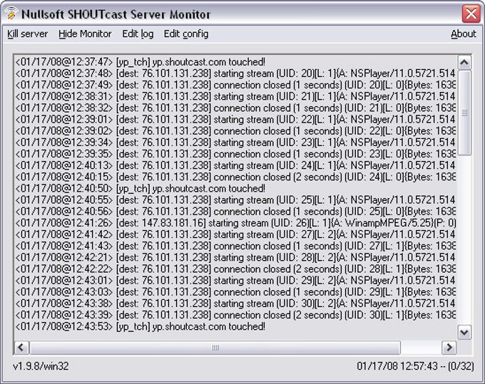Close the SHOUTcast Server Monitor window
The height and width of the screenshot is (384, 485).
pyautogui.click(x=471, y=14)
